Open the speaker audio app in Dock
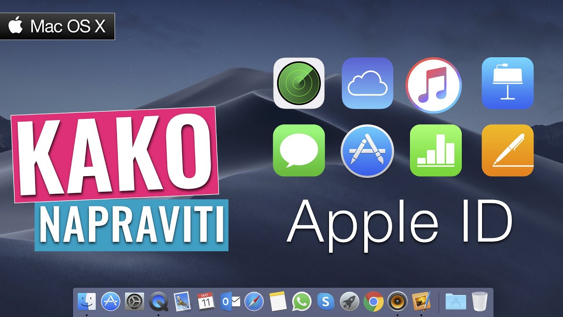Image resolution: width=563 pixels, height=317 pixels. click(397, 302)
